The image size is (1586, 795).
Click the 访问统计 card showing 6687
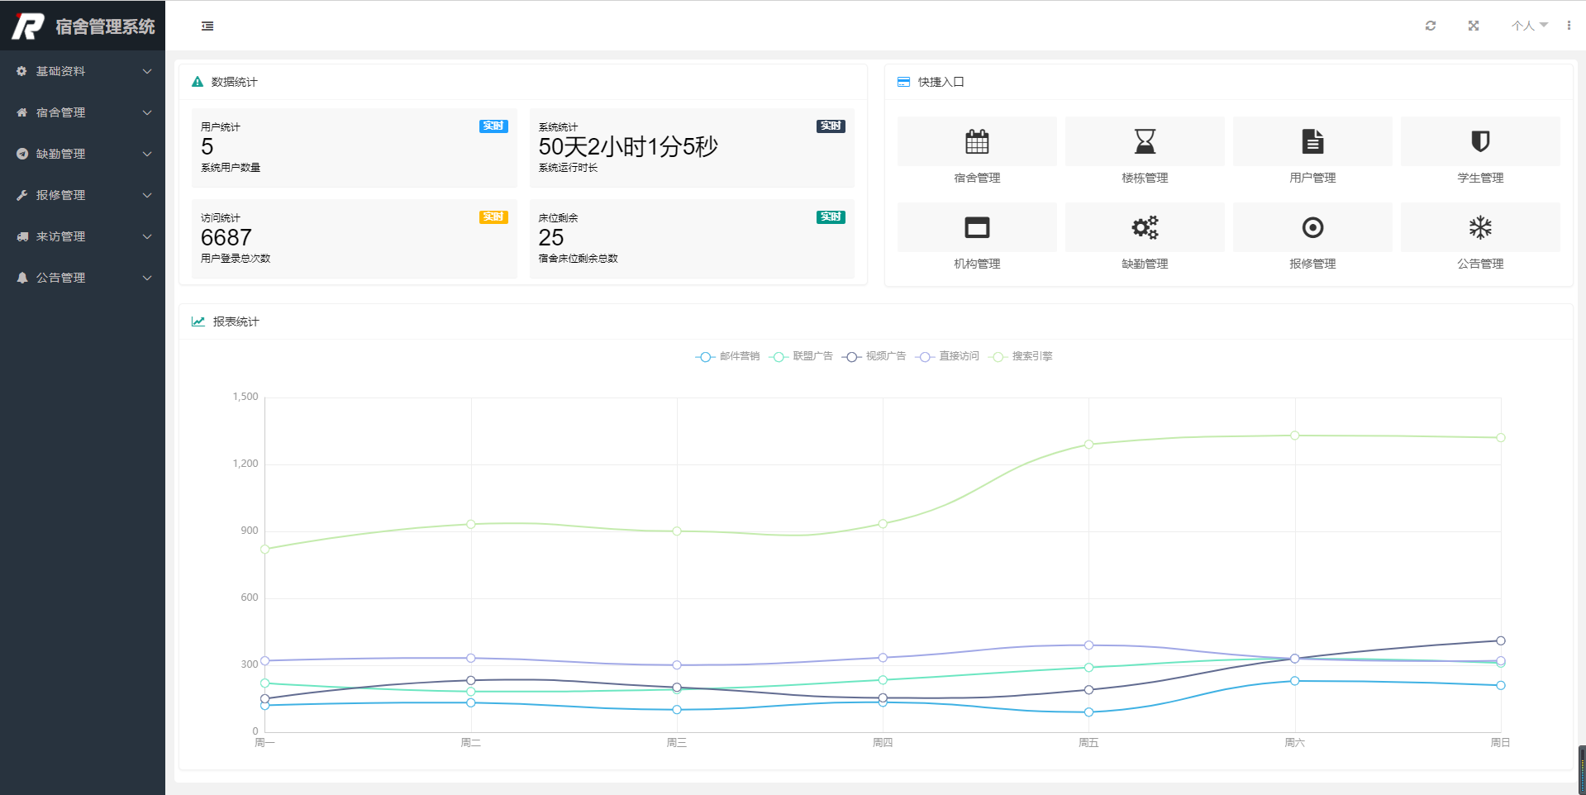coord(355,239)
